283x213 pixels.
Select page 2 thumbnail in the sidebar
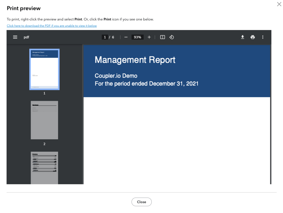click(x=44, y=120)
